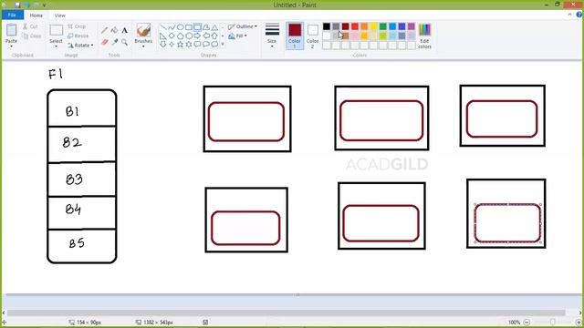Select the Text tool
Image resolution: width=584 pixels, height=328 pixels.
124,30
